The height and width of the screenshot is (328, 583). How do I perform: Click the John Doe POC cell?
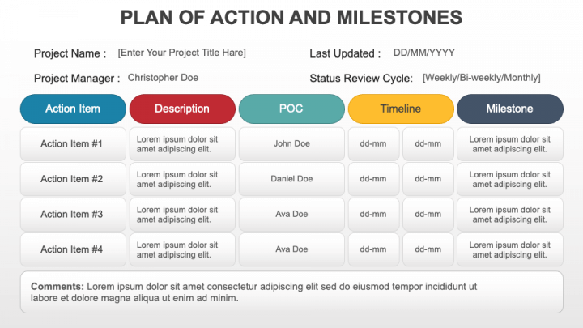[x=291, y=144]
